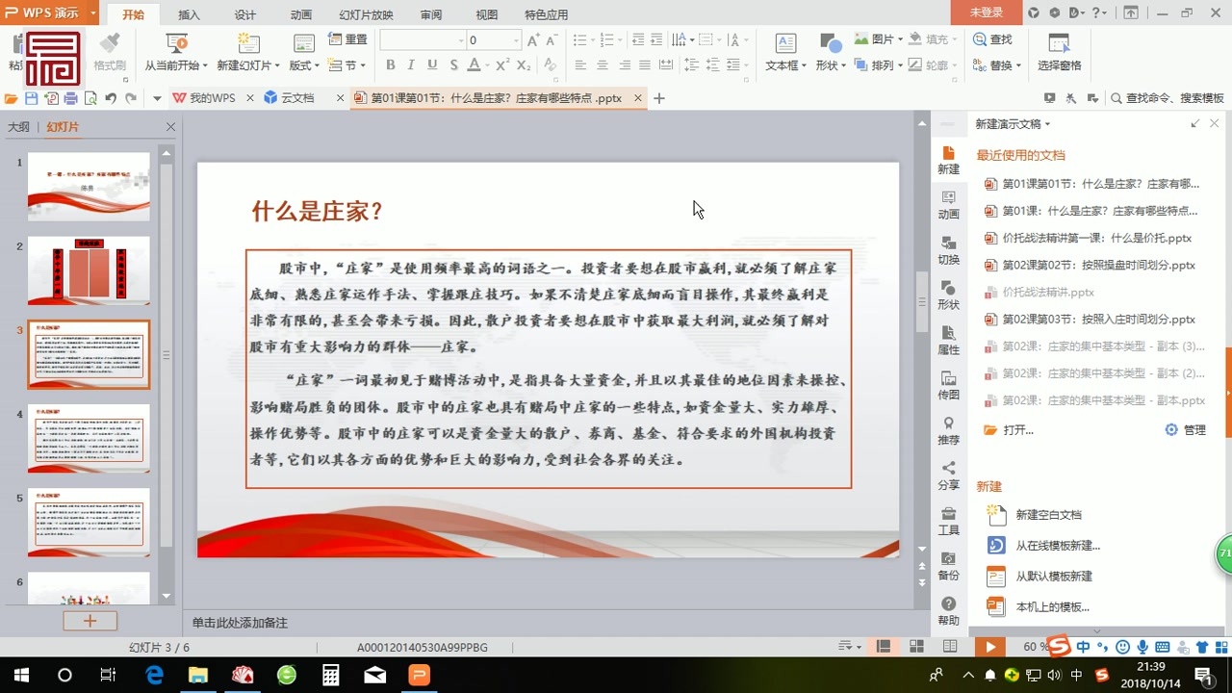This screenshot has height=693, width=1232.
Task: Toggle underline formatting
Action: click(x=432, y=65)
